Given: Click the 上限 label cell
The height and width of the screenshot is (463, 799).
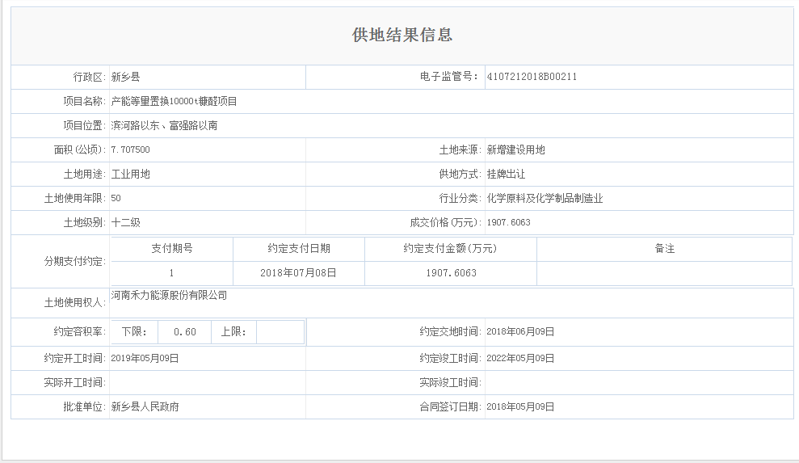Looking at the screenshot, I should coord(233,332).
